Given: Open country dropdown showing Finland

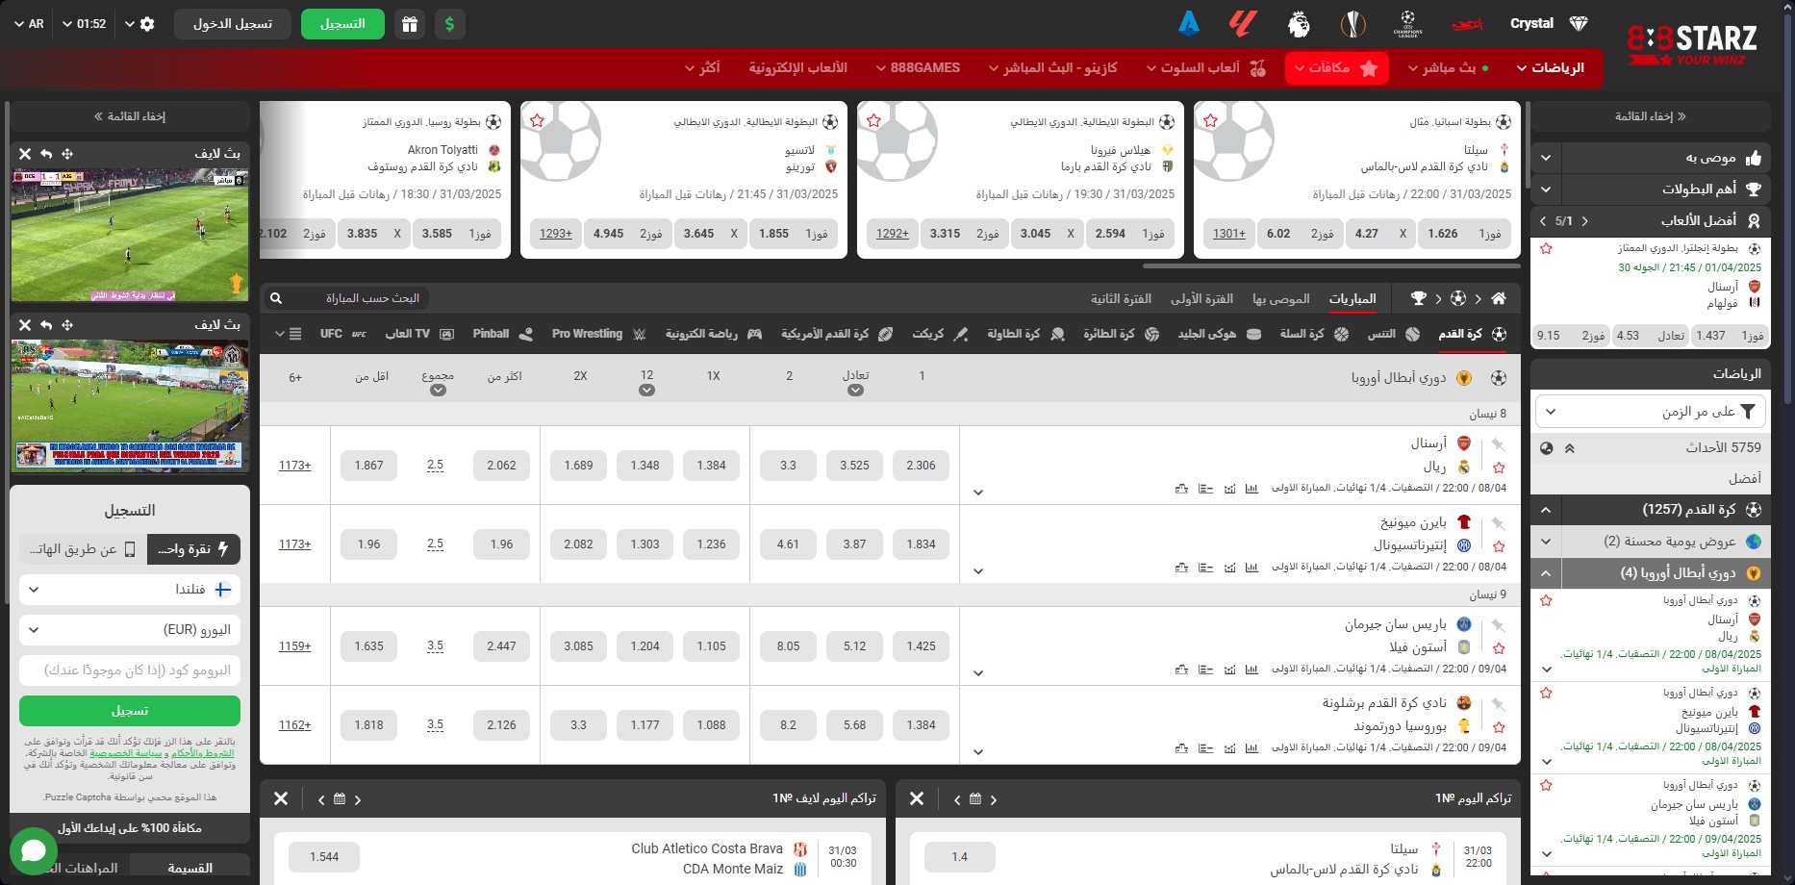Looking at the screenshot, I should [130, 590].
